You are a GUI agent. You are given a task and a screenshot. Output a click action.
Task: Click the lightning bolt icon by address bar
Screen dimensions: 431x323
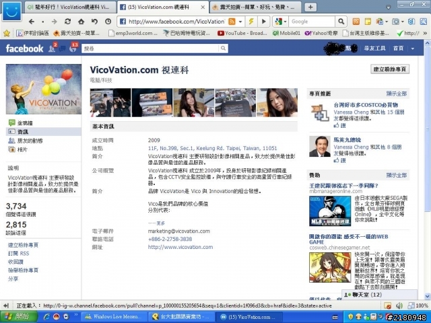click(x=251, y=22)
